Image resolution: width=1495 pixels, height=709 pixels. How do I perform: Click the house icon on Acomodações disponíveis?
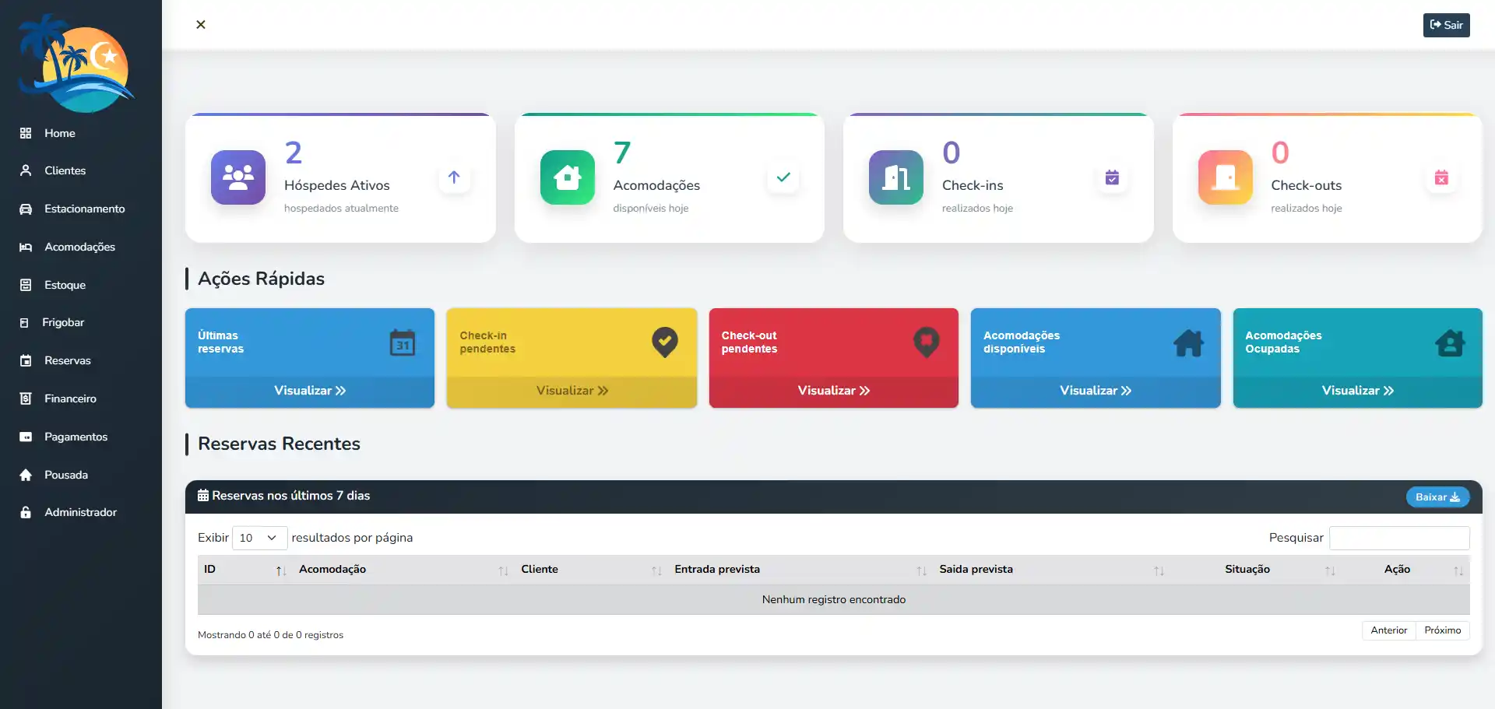1188,342
